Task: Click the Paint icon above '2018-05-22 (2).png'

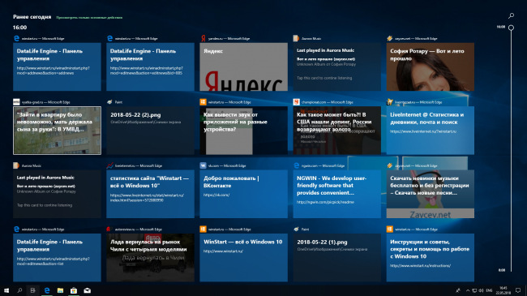Action: pos(109,102)
